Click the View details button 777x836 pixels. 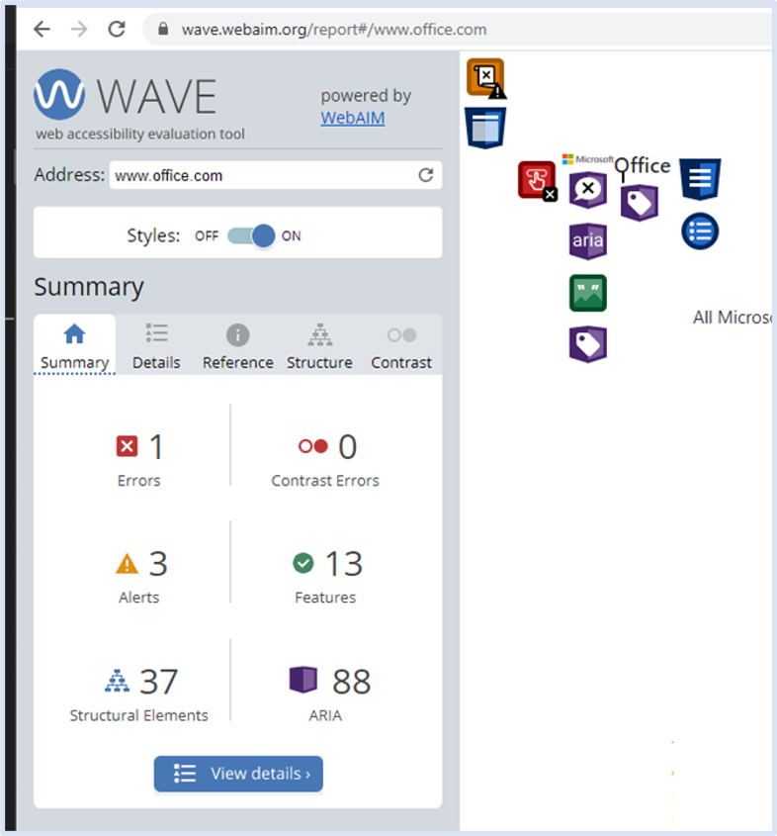point(238,773)
